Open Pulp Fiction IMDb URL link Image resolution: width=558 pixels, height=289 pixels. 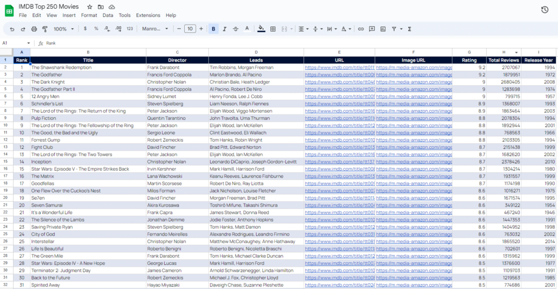pos(339,118)
